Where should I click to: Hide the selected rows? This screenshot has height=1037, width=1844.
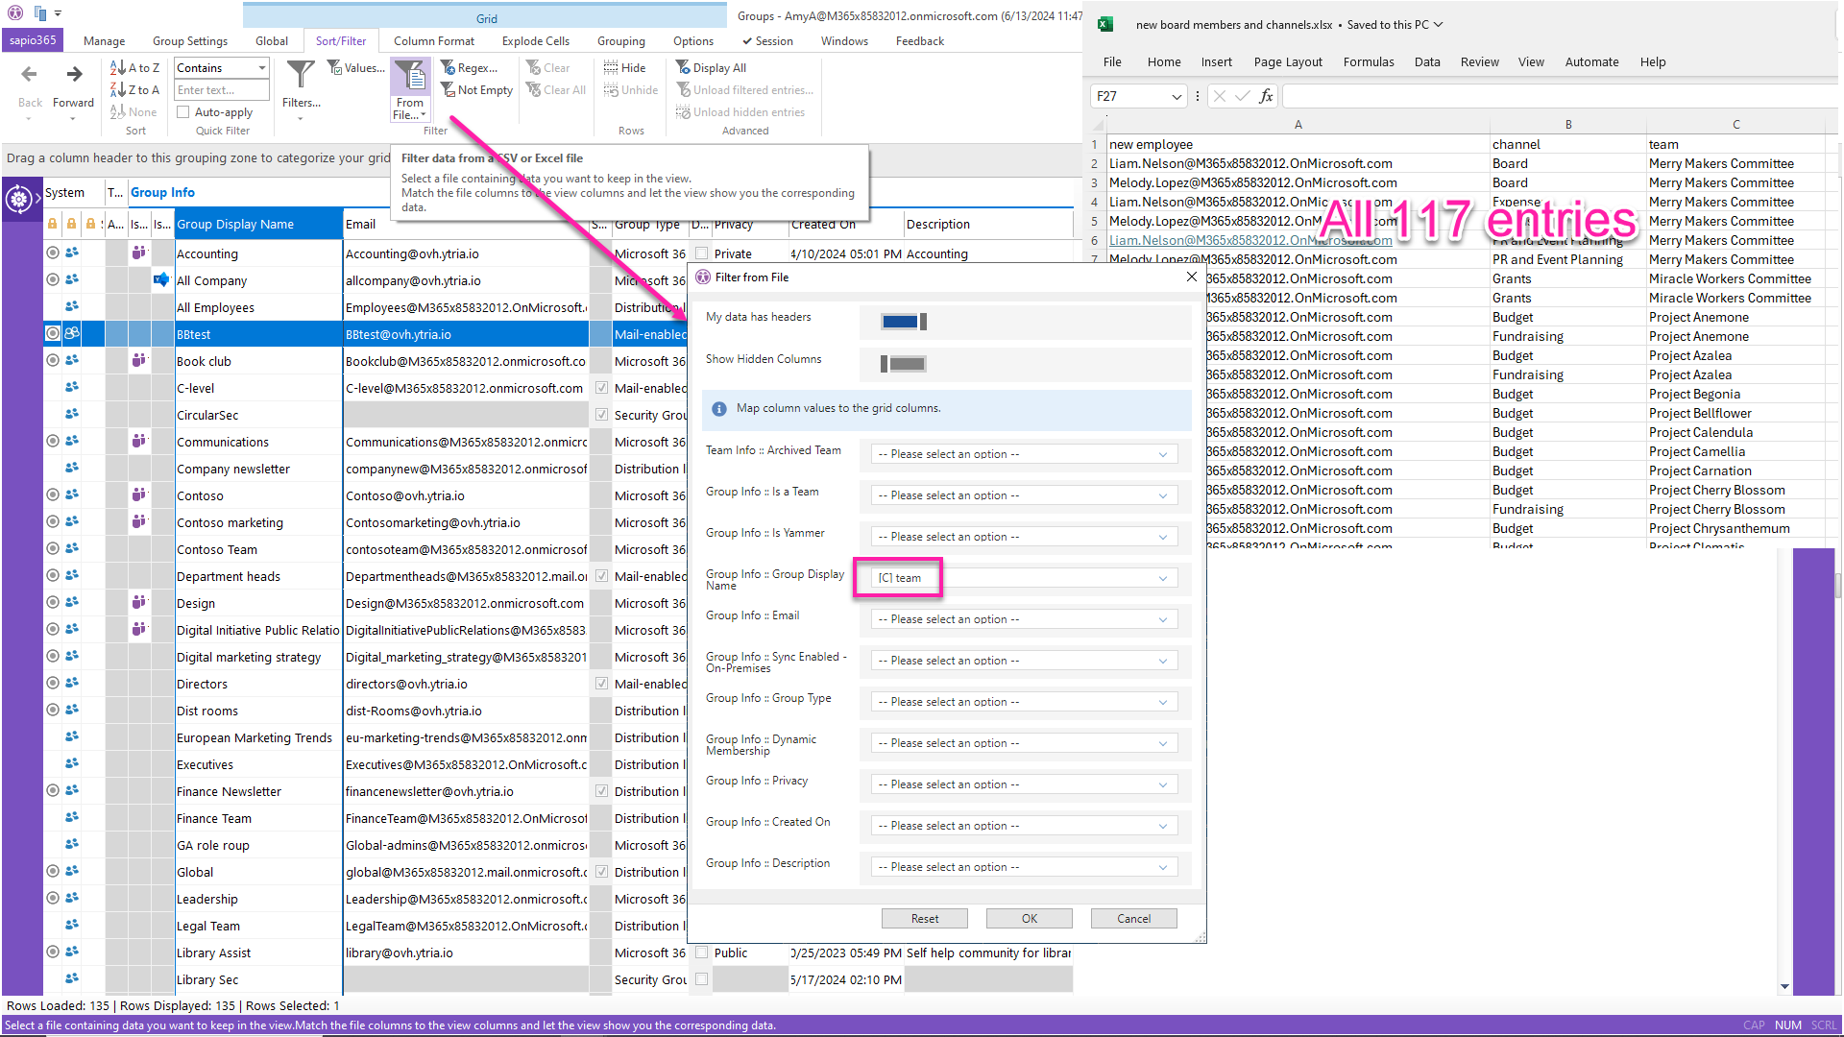[624, 68]
